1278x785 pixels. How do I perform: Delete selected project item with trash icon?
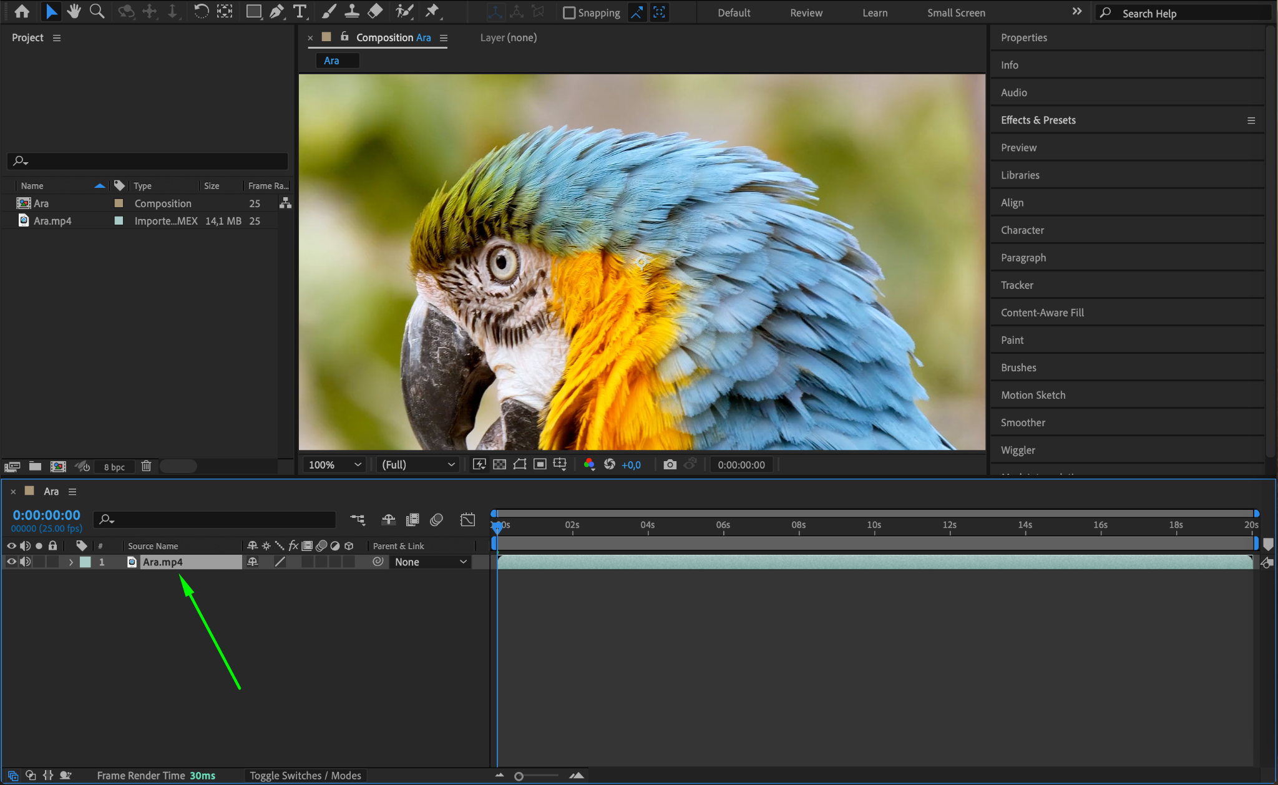click(146, 466)
